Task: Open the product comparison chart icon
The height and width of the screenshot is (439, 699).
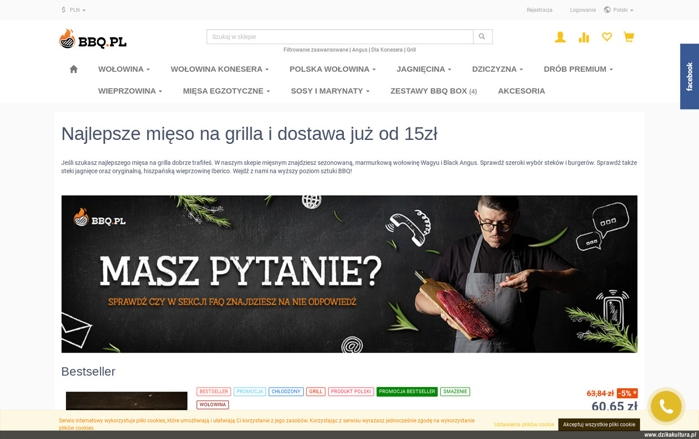Action: click(x=583, y=37)
